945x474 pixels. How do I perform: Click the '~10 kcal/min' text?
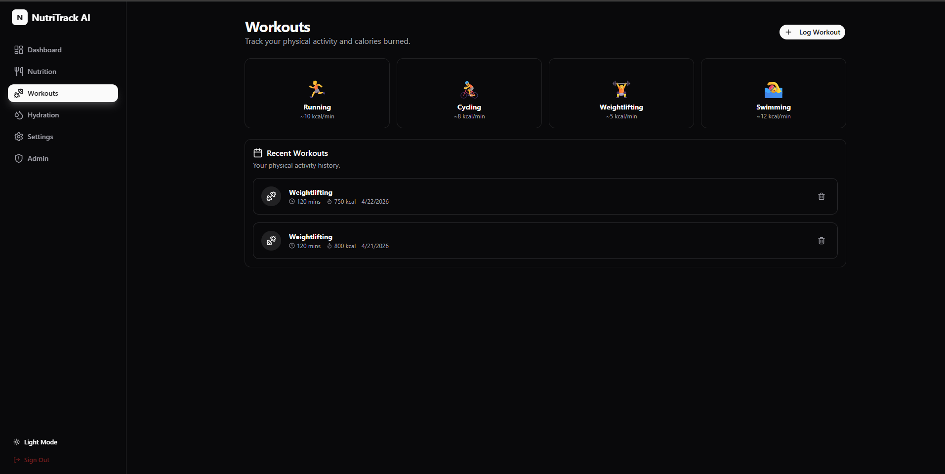point(317,116)
